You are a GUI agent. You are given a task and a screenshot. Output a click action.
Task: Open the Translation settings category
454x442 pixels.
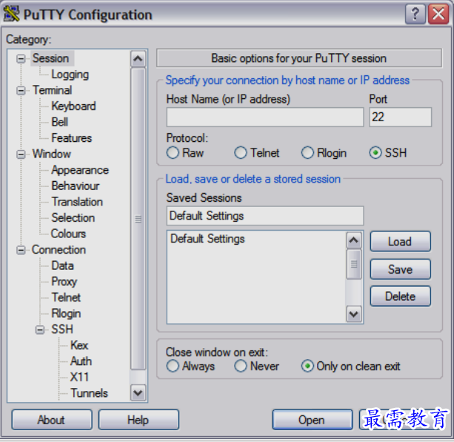point(77,202)
